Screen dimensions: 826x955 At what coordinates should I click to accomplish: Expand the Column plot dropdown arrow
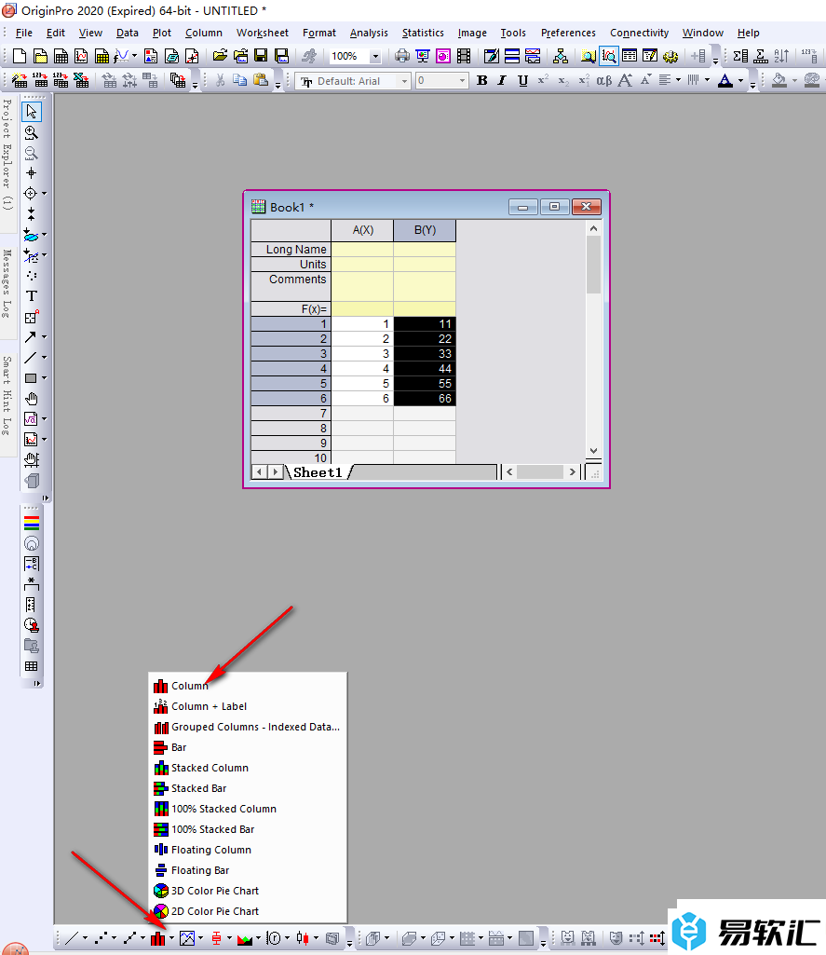172,938
